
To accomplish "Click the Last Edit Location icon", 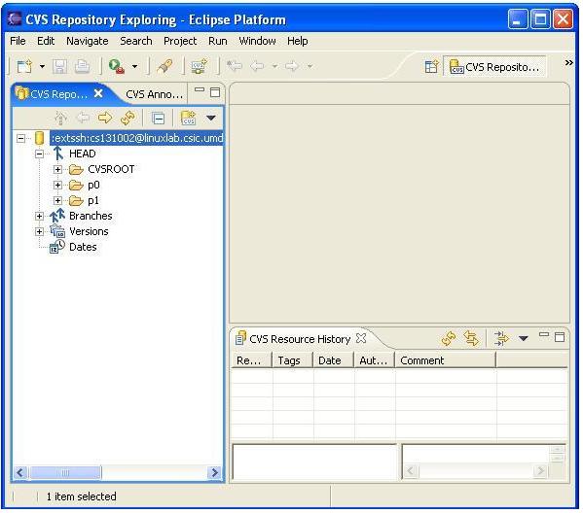I will tap(235, 66).
